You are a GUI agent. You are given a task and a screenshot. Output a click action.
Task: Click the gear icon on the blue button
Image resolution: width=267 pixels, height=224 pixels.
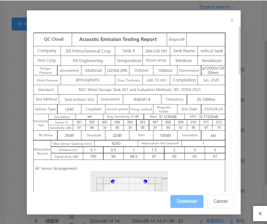[x=20, y=24]
